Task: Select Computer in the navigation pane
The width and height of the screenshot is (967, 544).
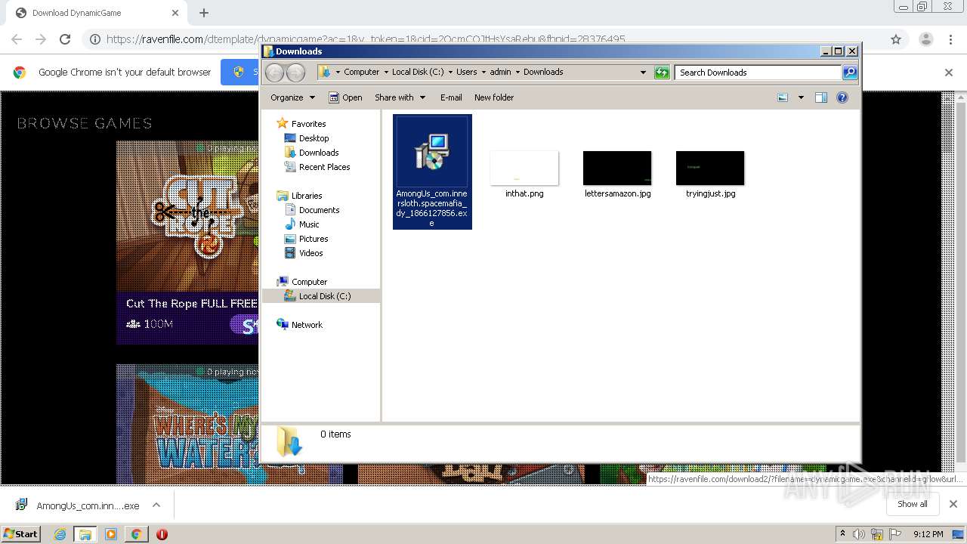Action: pos(302,282)
